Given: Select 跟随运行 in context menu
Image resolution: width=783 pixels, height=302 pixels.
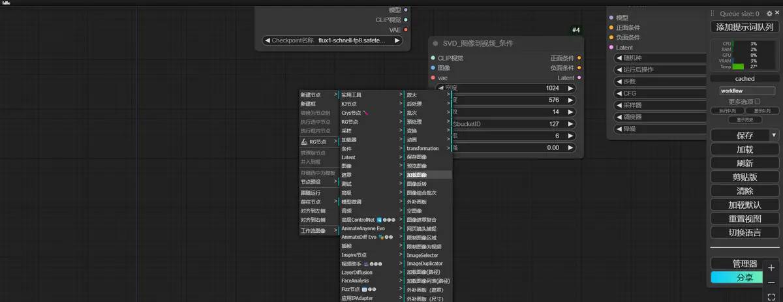Looking at the screenshot, I should point(319,193).
